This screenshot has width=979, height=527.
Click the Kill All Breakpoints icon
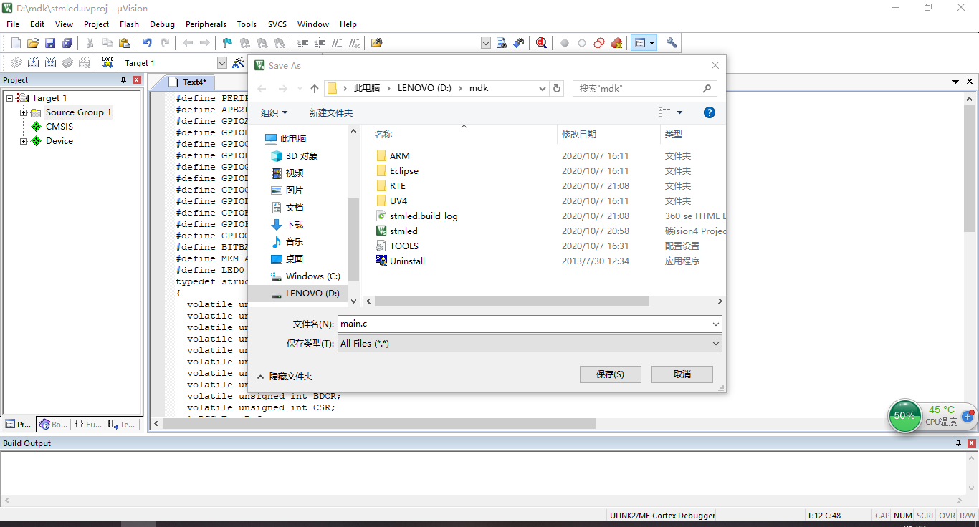(x=616, y=43)
